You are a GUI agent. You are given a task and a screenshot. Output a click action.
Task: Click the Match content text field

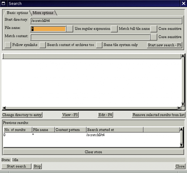coord(90,37)
